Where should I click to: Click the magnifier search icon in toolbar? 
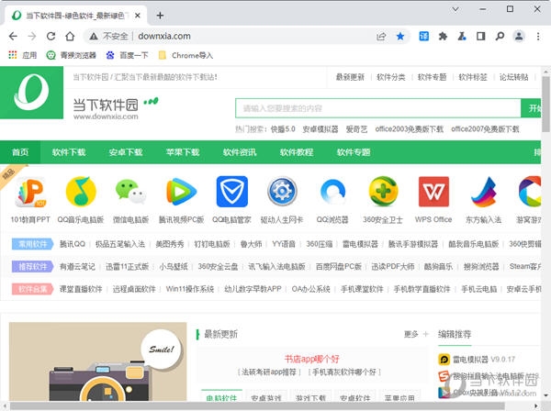[x=500, y=36]
